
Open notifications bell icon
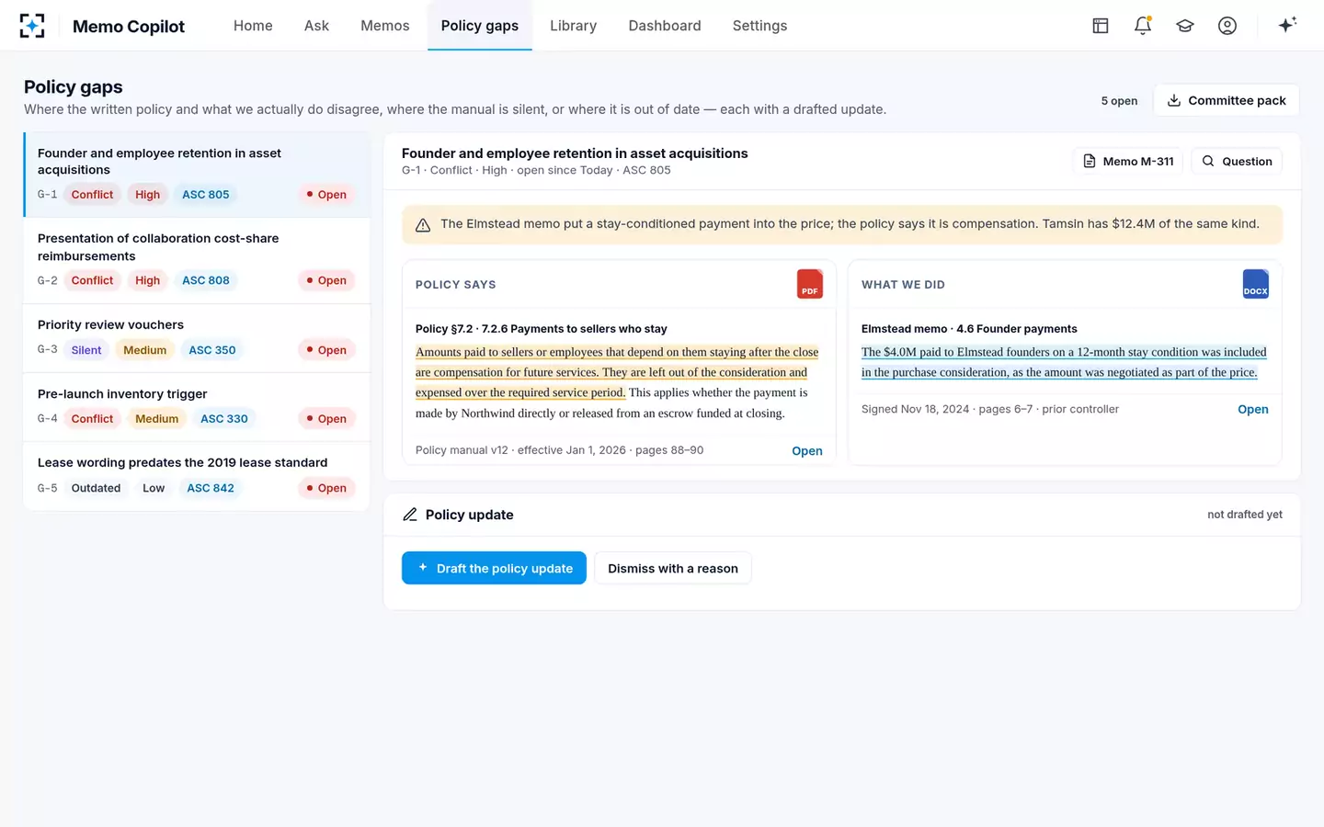(x=1143, y=26)
